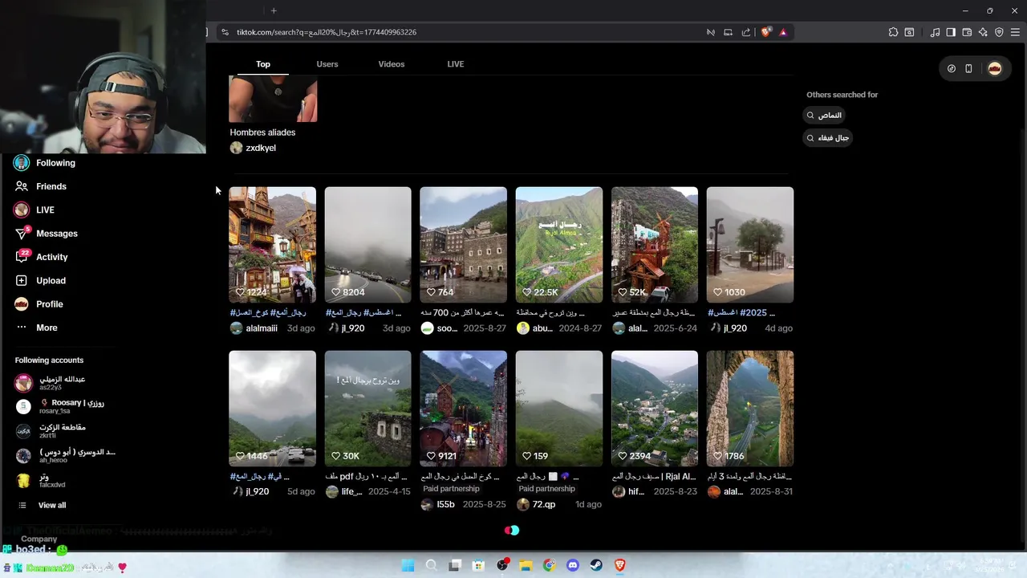Screen dimensions: 1027x578
Task: Open the Windows Start button
Action: (x=408, y=565)
